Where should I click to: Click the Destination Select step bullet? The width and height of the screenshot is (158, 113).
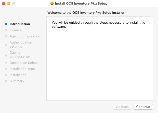tap(6, 63)
